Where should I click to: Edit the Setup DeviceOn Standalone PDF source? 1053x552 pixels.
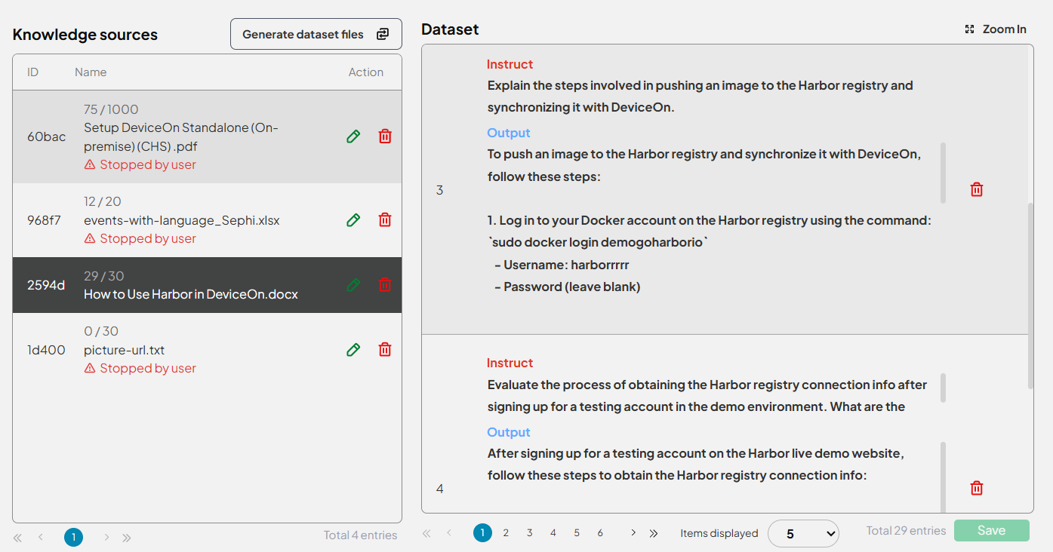(x=353, y=136)
